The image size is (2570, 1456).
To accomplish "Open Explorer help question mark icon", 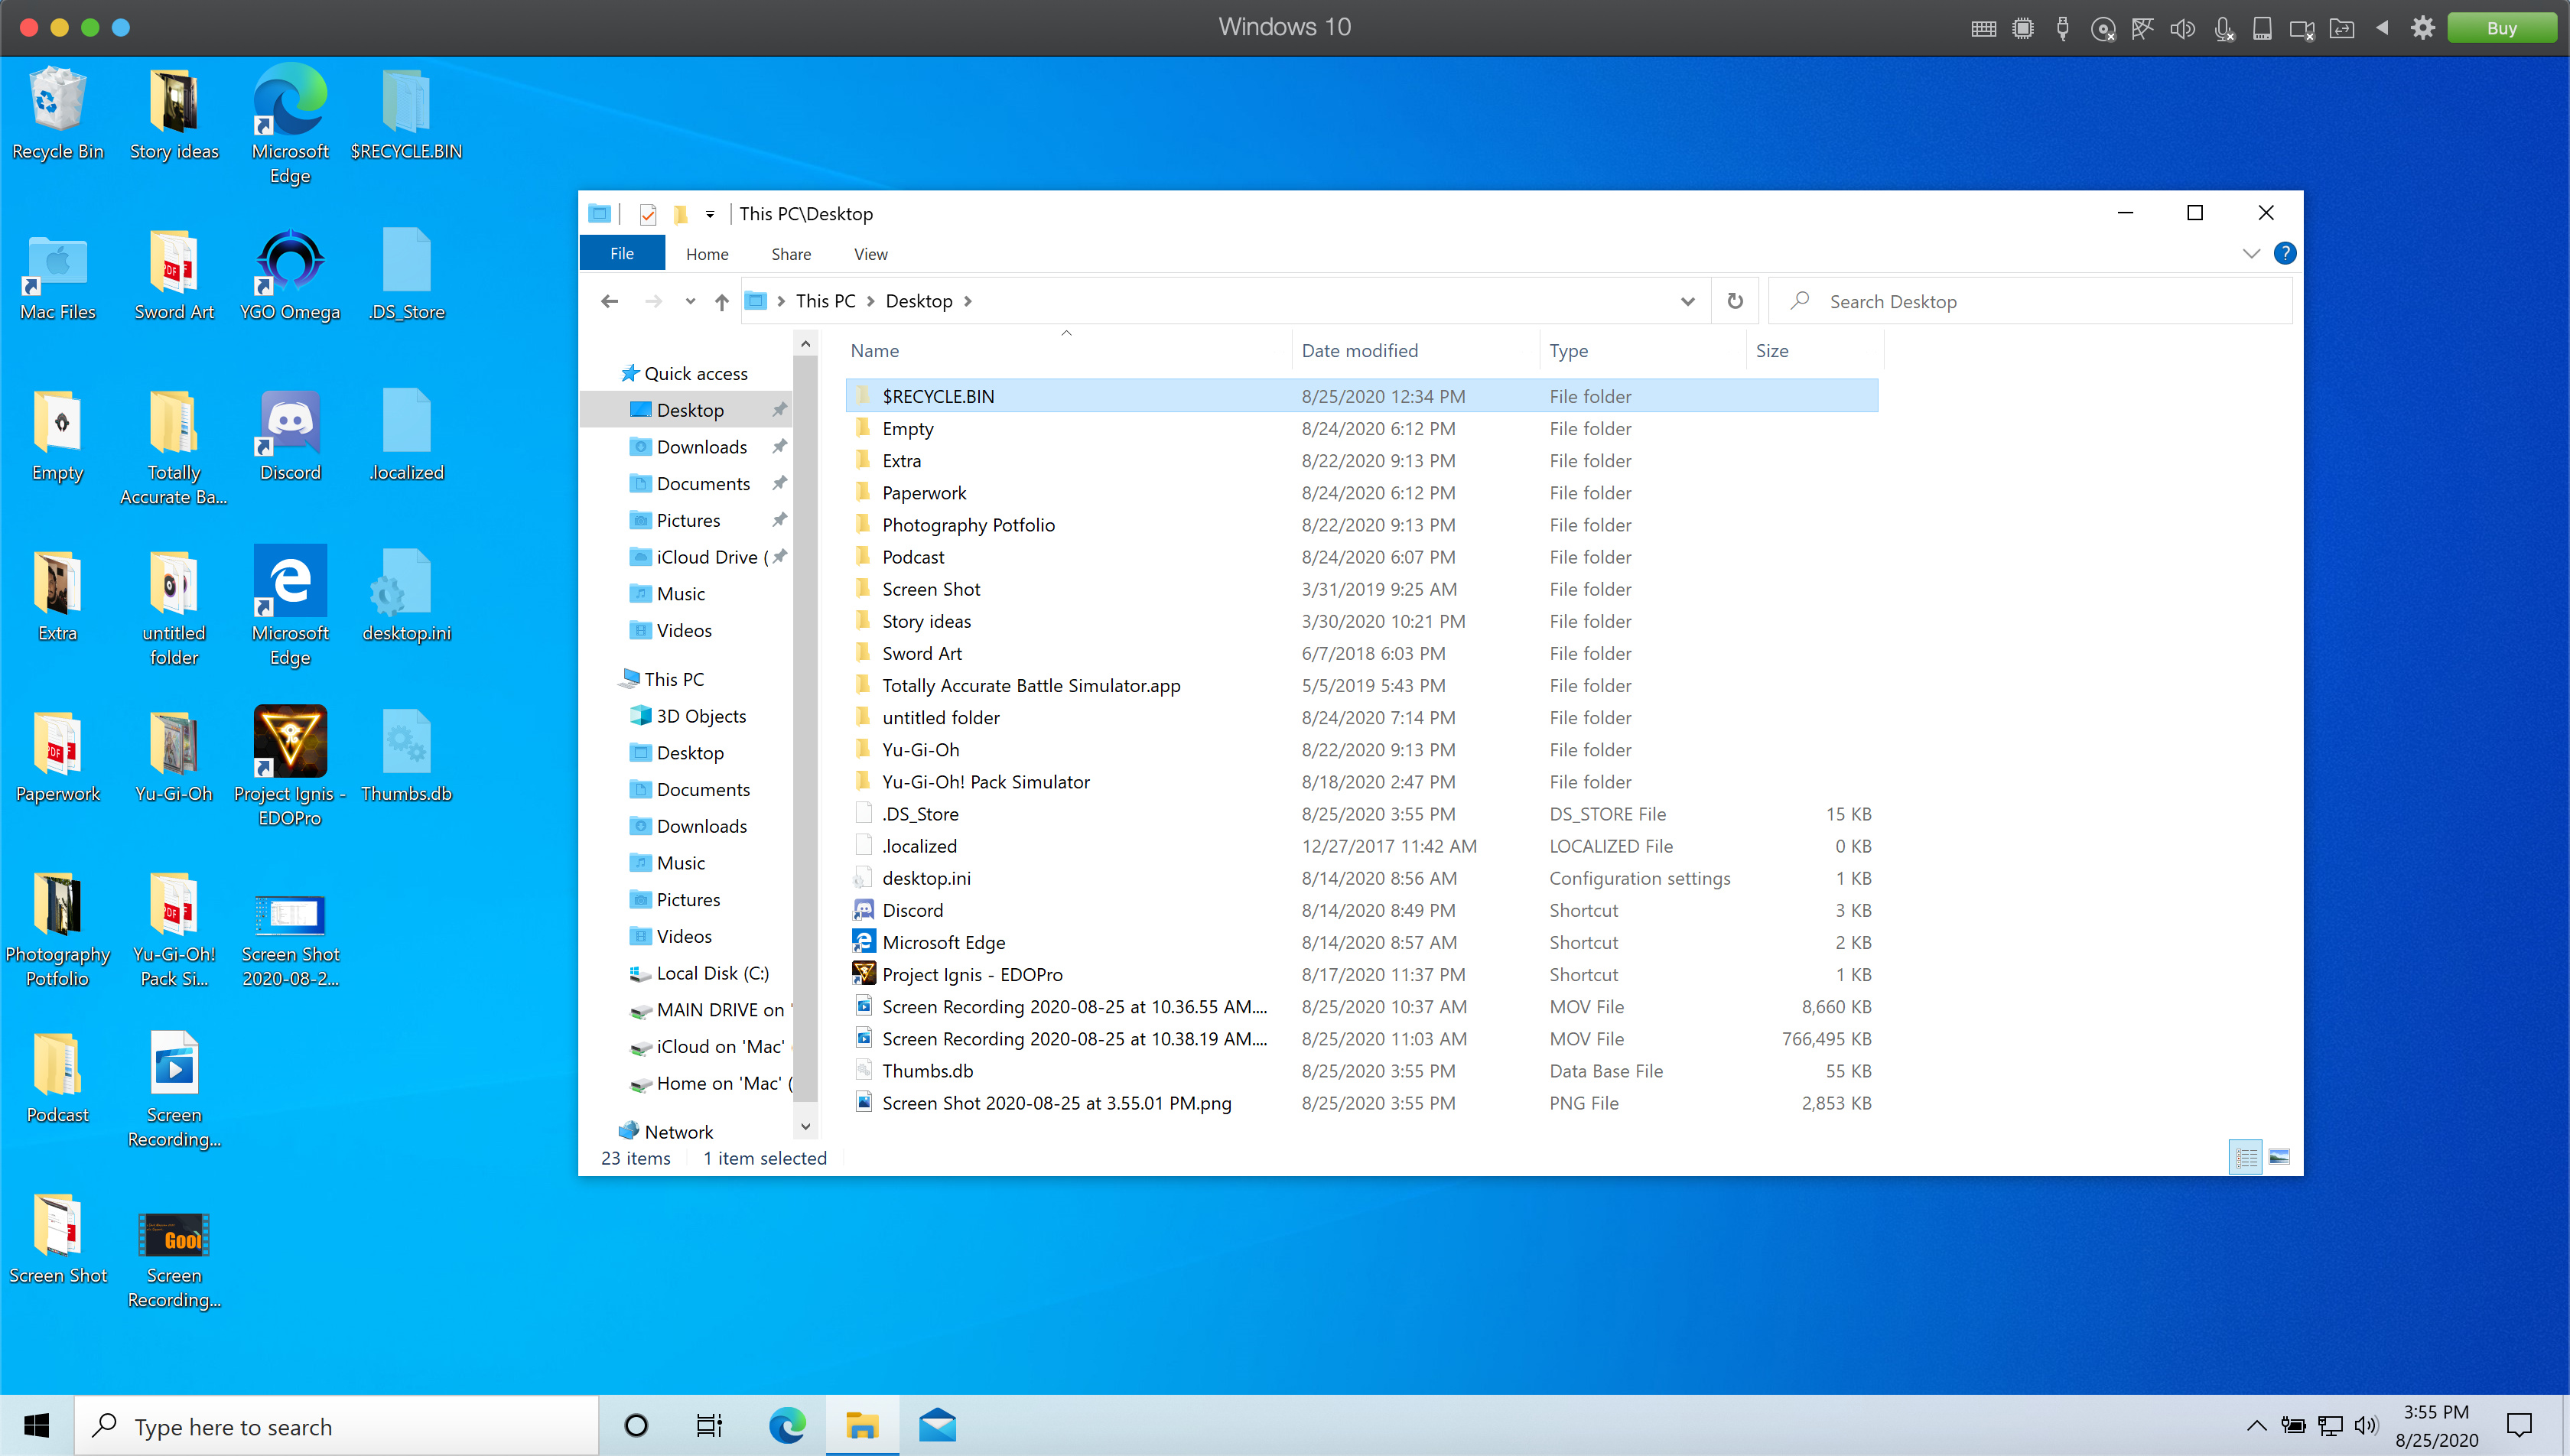I will click(2284, 253).
